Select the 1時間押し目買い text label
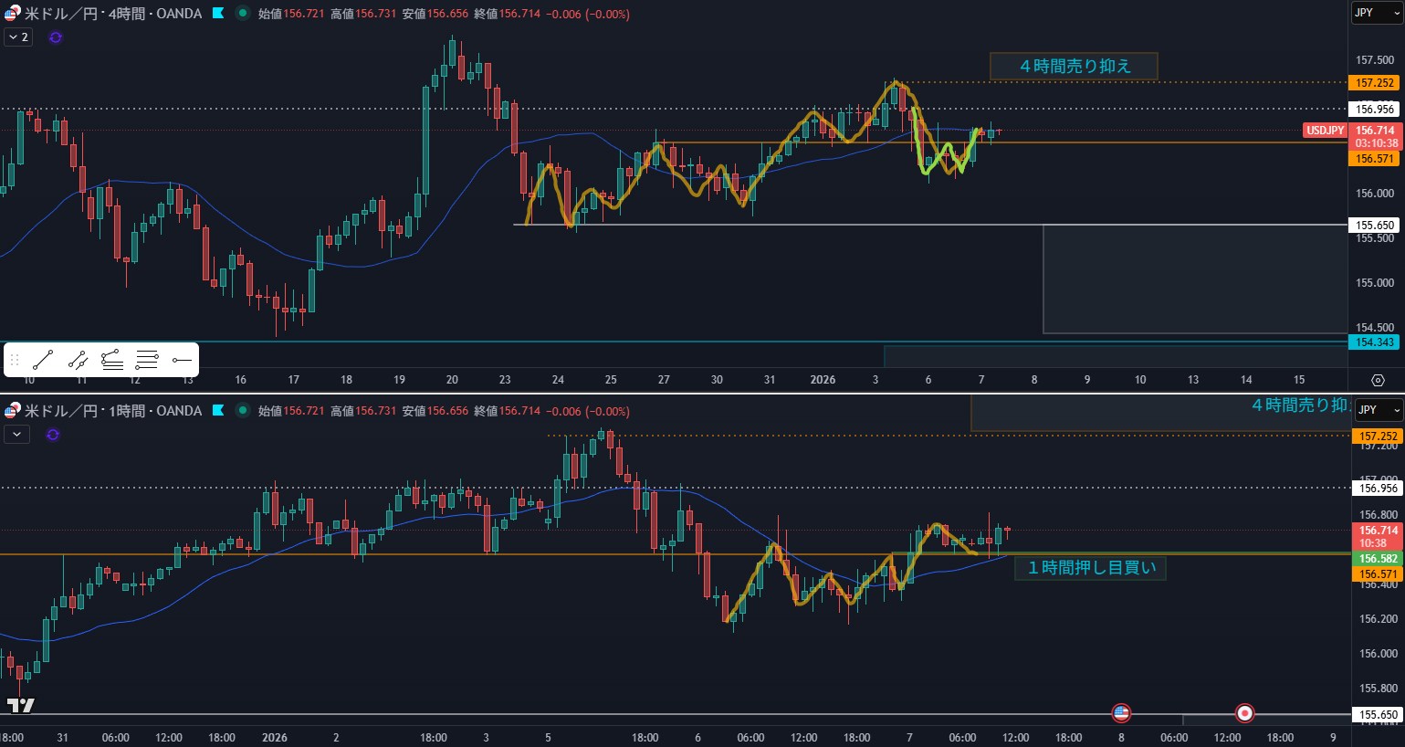Screen dimensions: 1405x747 (x=1091, y=568)
